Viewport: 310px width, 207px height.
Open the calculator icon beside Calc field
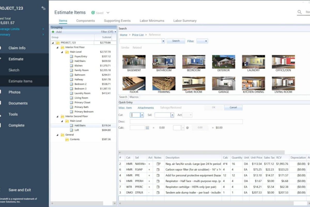[x=147, y=128]
